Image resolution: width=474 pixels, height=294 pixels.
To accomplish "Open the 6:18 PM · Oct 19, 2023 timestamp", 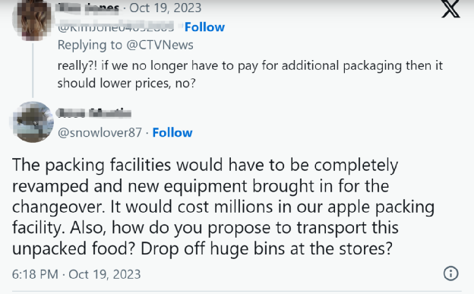I will [76, 274].
